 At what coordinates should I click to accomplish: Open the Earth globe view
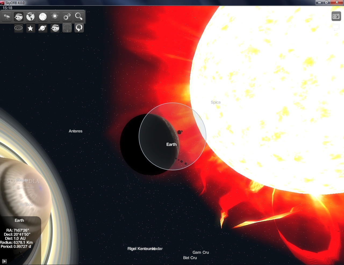click(x=31, y=17)
